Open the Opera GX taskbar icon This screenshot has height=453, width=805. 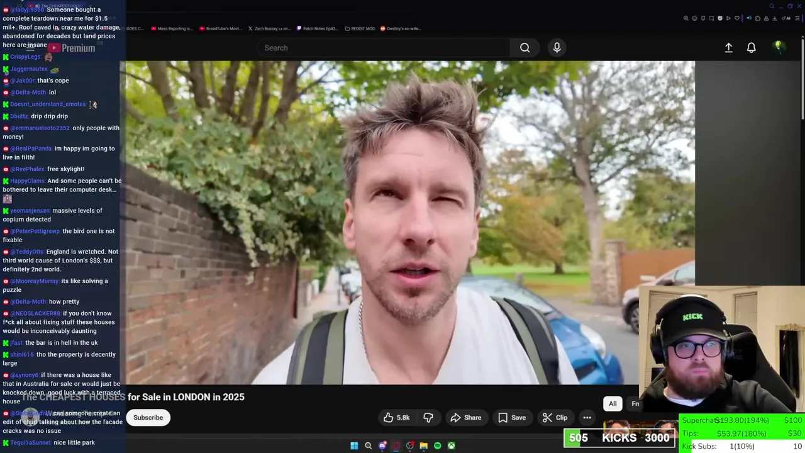coord(396,445)
